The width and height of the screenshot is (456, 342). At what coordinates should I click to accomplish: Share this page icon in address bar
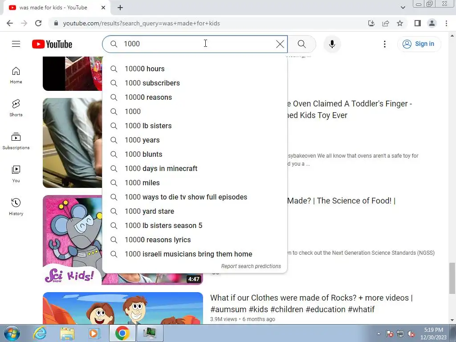coord(386,23)
